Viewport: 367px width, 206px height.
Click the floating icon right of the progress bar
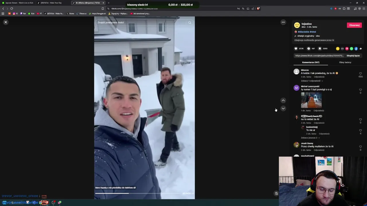tap(276, 193)
